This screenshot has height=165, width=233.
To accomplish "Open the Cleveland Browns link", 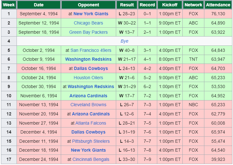I will 88,105.
